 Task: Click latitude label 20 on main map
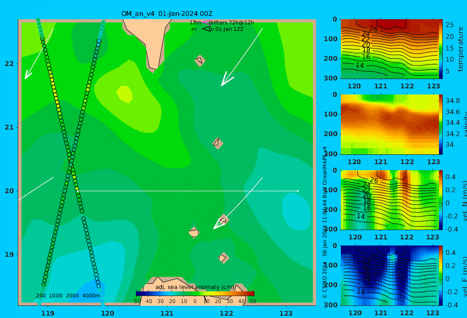[9, 191]
